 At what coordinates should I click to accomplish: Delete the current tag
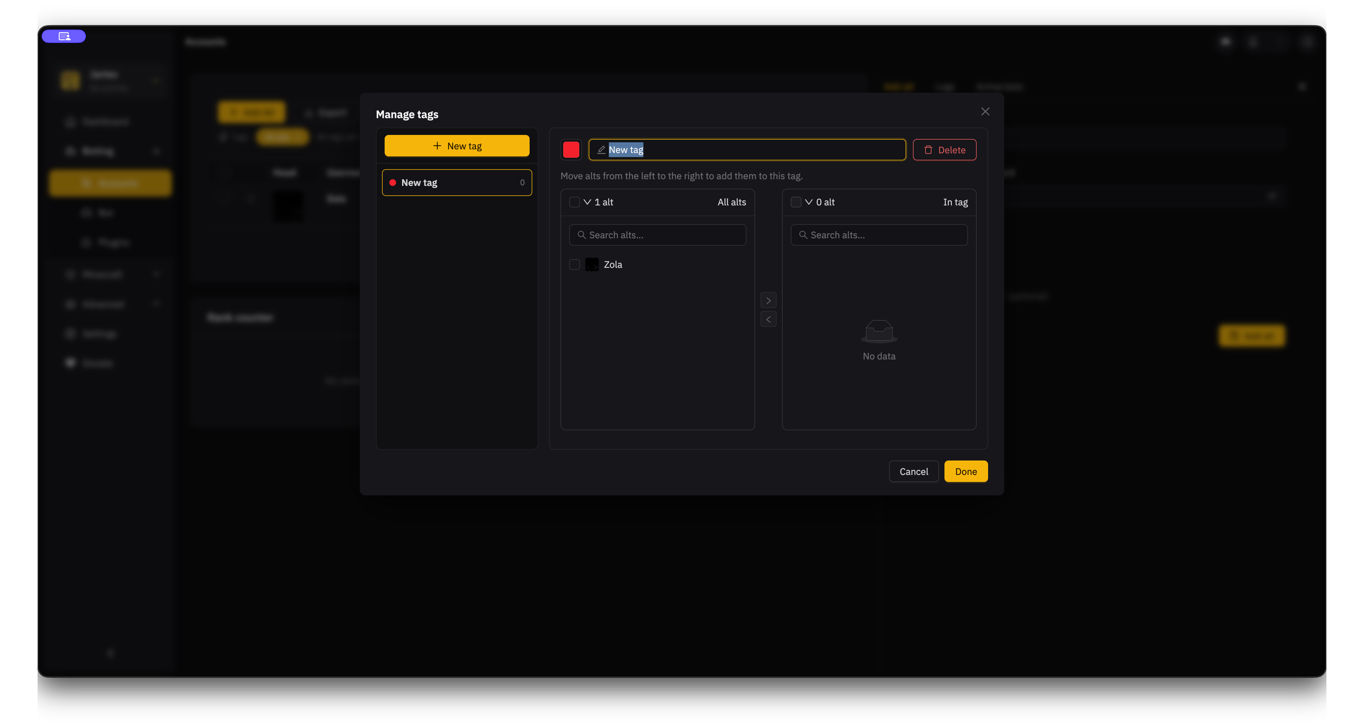tap(945, 150)
